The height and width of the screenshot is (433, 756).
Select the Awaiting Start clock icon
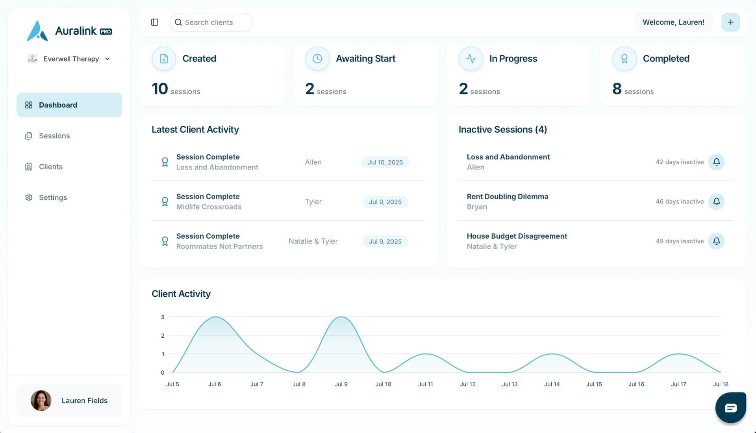pyautogui.click(x=317, y=58)
